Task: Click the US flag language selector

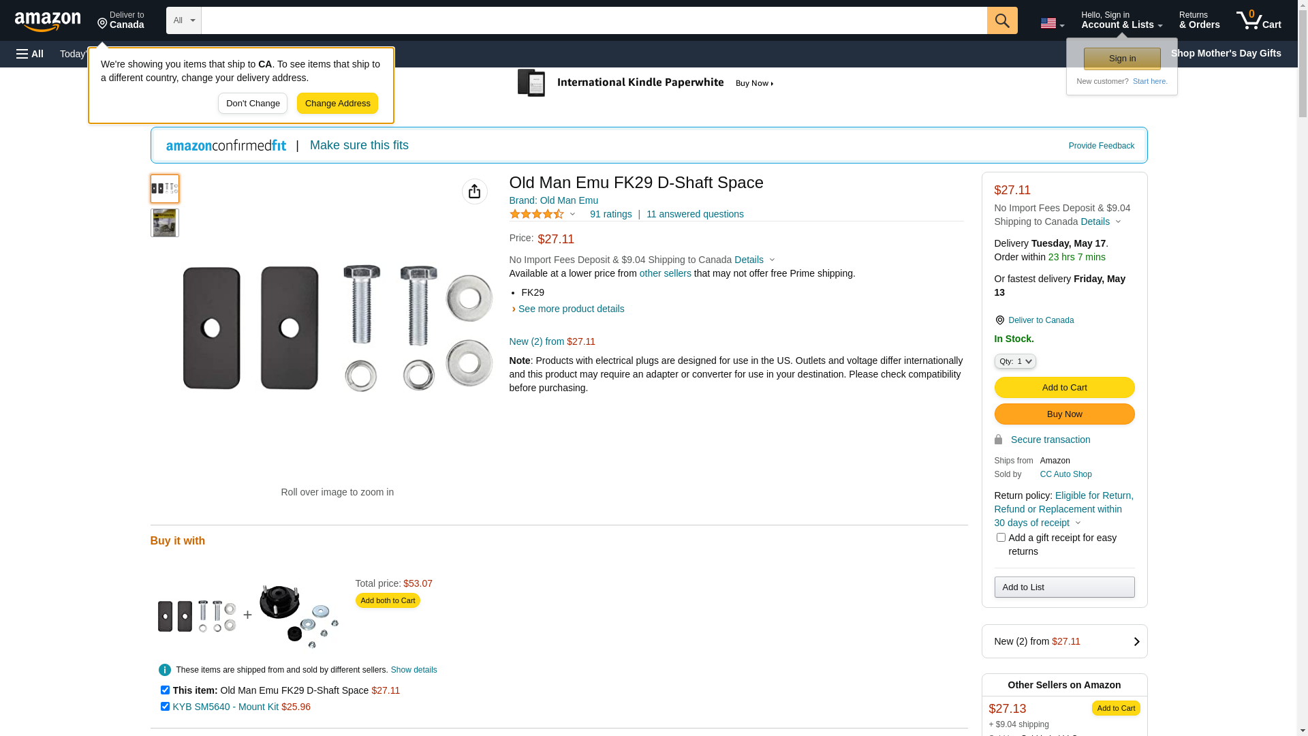Action: (1051, 23)
